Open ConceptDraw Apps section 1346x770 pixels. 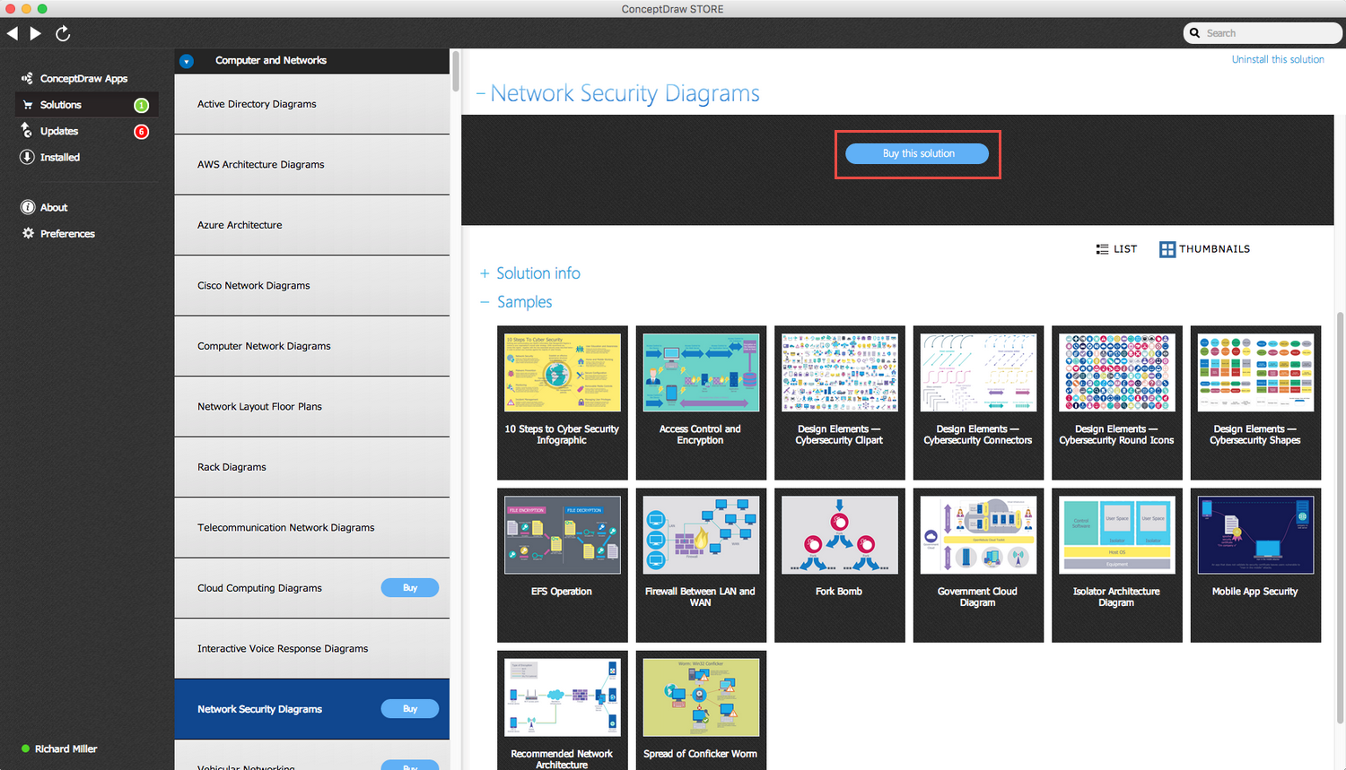click(x=83, y=79)
